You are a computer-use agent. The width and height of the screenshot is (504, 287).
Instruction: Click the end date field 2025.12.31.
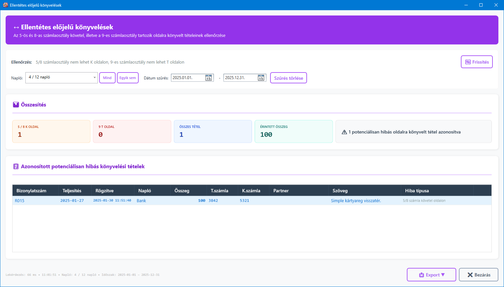coord(239,78)
